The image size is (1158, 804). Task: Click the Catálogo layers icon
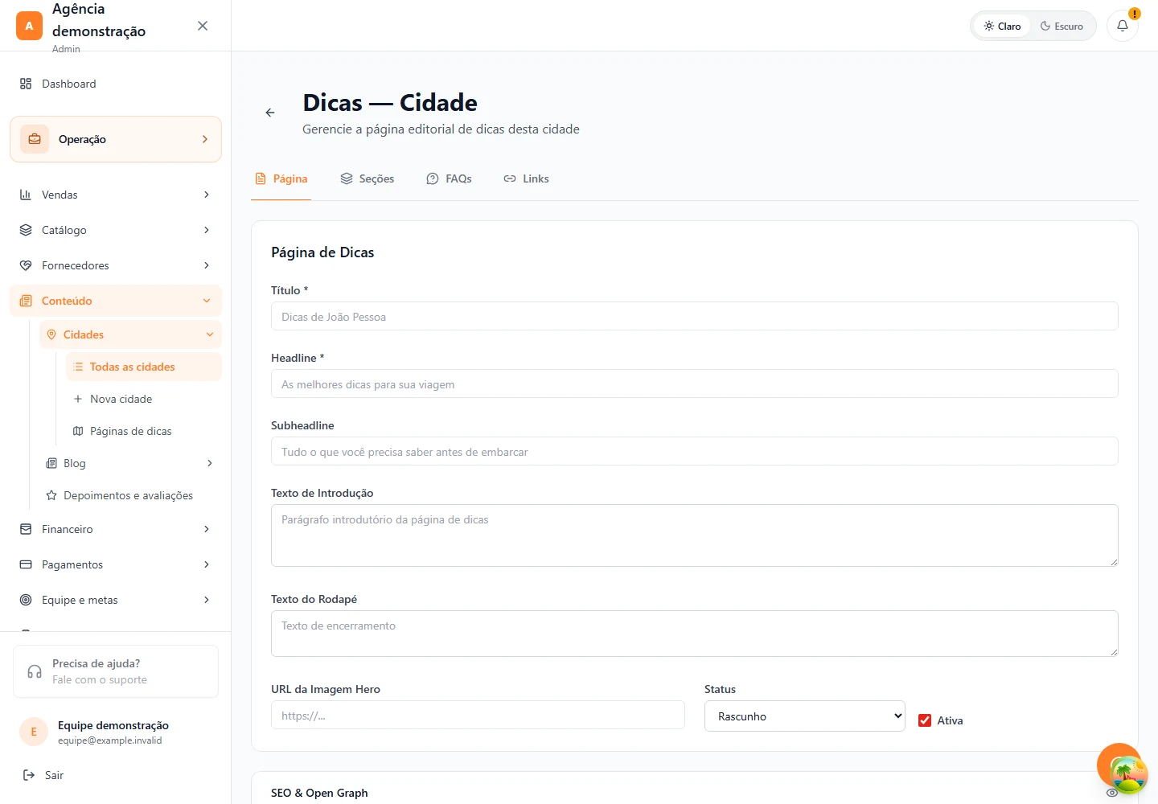(x=26, y=230)
